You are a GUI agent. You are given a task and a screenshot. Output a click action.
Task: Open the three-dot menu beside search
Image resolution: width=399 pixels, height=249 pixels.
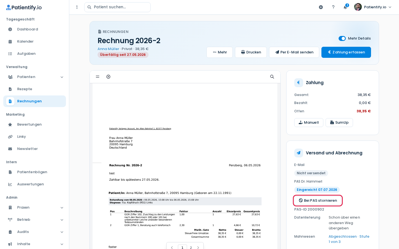pyautogui.click(x=77, y=7)
